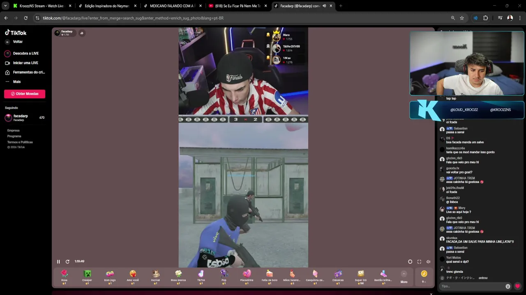Select Yuri Matos comment 'qual sensi e dpi?'
This screenshot has width=526, height=295.
[x=457, y=261]
